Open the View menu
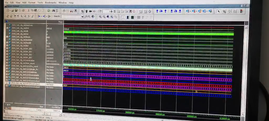Image resolution: width=269 pixels, height=121 pixels. point(18,3)
